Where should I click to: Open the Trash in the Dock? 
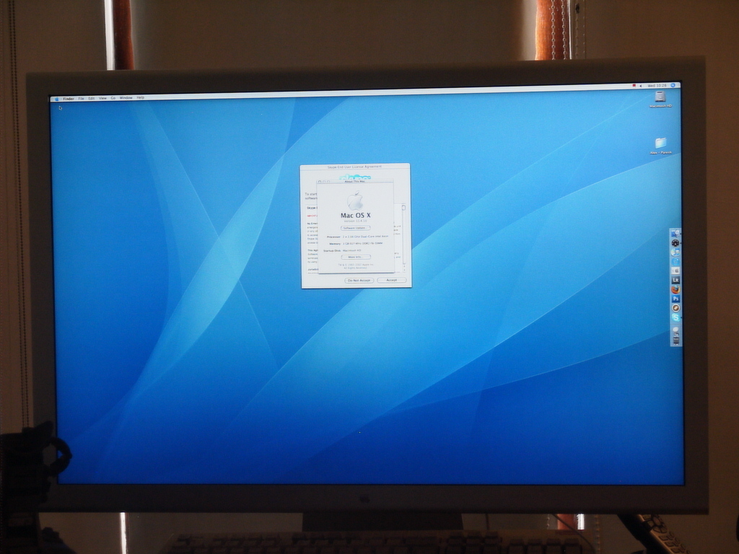(675, 340)
